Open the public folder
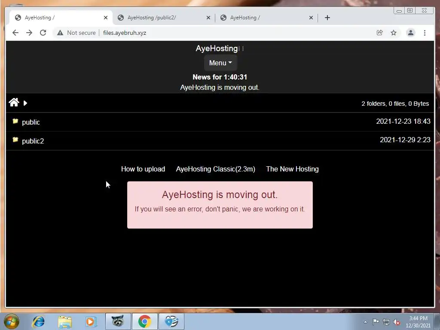 coord(31,122)
